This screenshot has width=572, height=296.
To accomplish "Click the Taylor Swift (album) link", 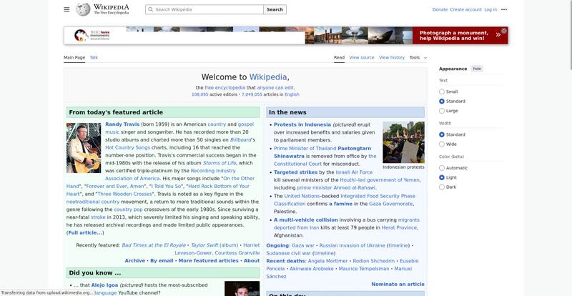I will coord(214,245).
